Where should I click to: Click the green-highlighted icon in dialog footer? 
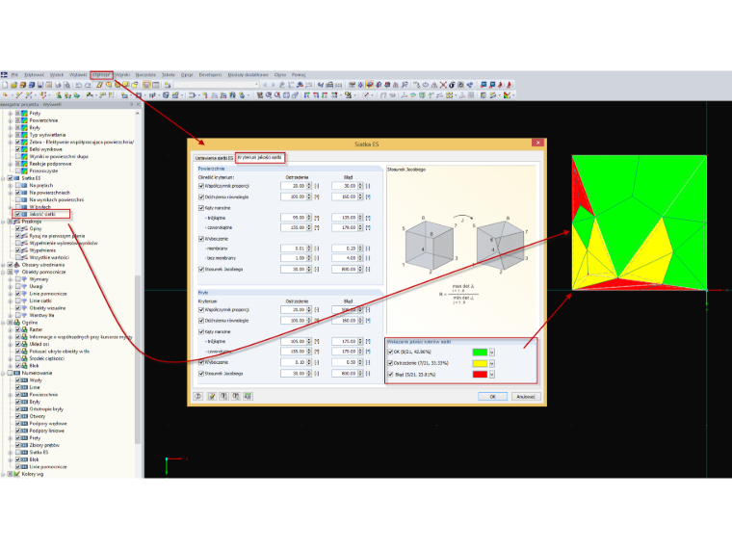[248, 396]
